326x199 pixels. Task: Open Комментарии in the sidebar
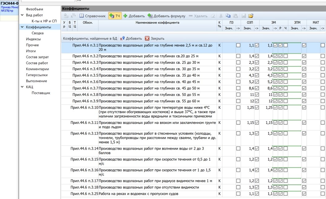point(37,69)
